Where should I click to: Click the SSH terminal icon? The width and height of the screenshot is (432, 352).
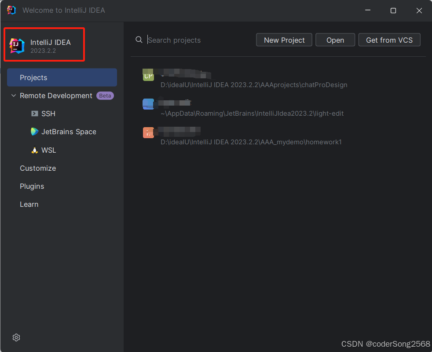pyautogui.click(x=34, y=114)
